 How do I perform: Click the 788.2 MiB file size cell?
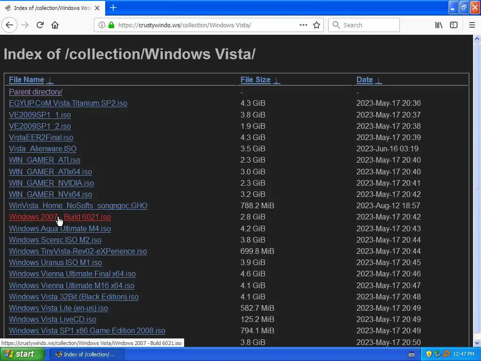point(257,206)
